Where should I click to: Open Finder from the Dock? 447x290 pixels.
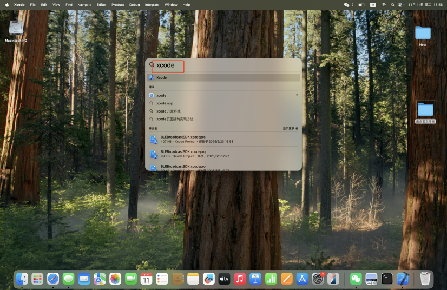point(22,279)
